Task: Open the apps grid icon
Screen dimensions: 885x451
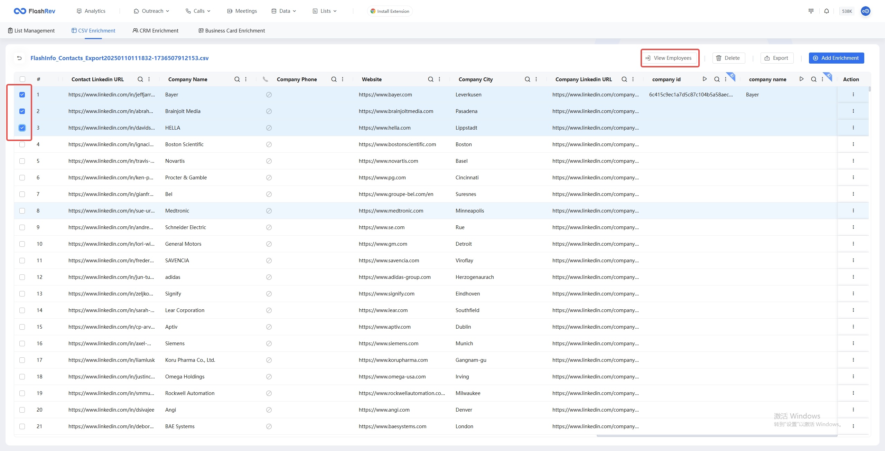Action: click(811, 11)
